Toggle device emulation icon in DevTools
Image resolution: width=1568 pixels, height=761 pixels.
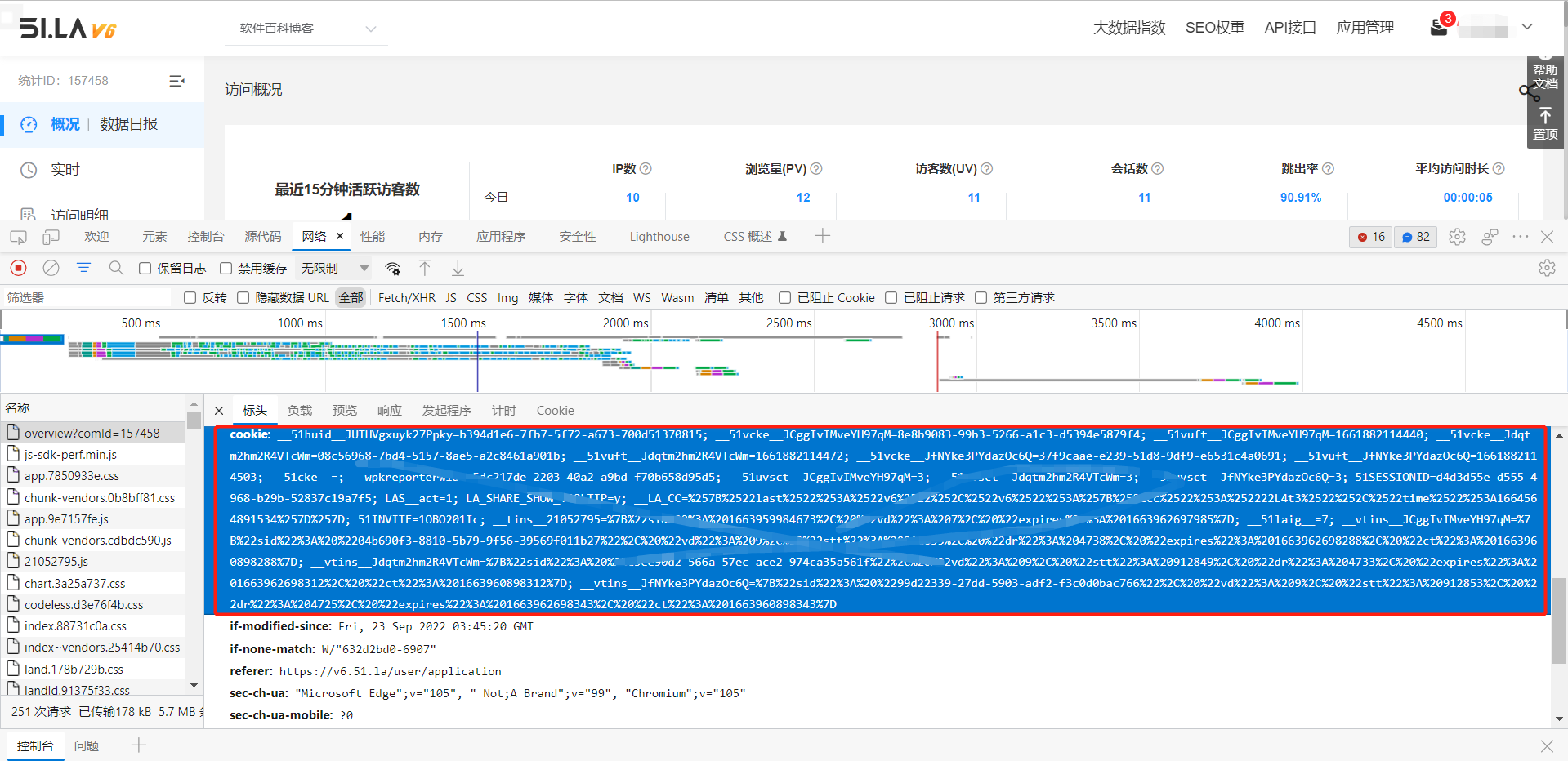coord(51,237)
